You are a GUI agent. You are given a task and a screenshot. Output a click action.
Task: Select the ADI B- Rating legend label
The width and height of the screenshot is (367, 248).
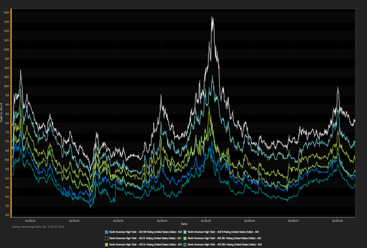click(145, 239)
